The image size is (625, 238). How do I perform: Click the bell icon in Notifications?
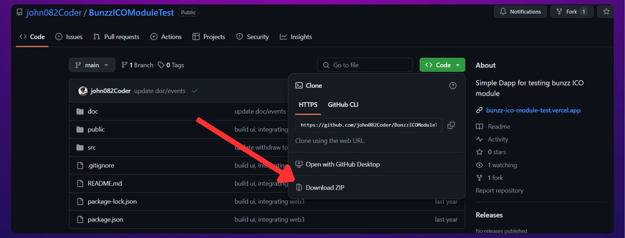coord(503,11)
